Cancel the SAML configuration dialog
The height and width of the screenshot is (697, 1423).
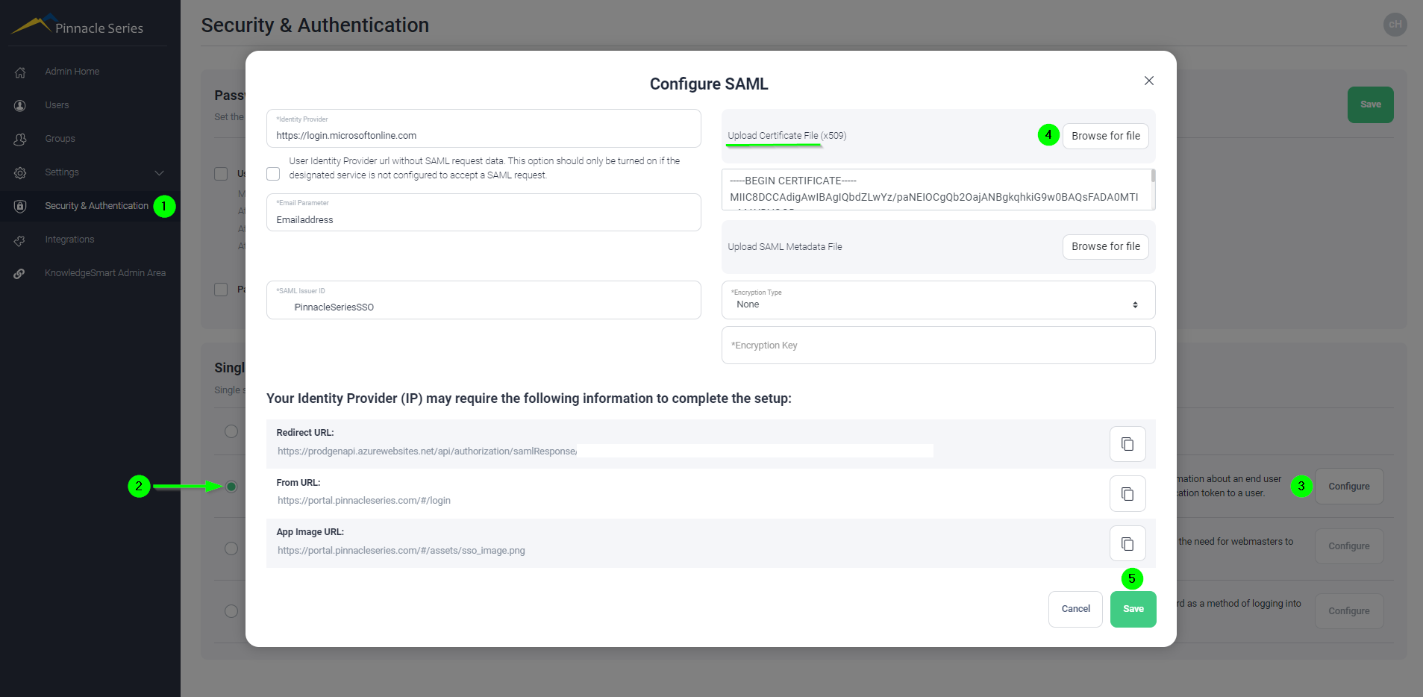click(1075, 609)
